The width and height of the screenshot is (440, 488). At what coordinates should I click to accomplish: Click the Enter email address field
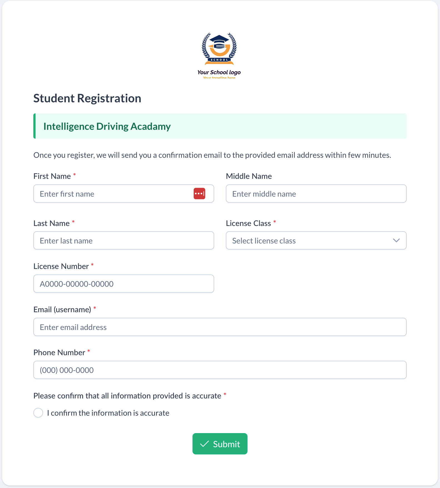[219, 327]
